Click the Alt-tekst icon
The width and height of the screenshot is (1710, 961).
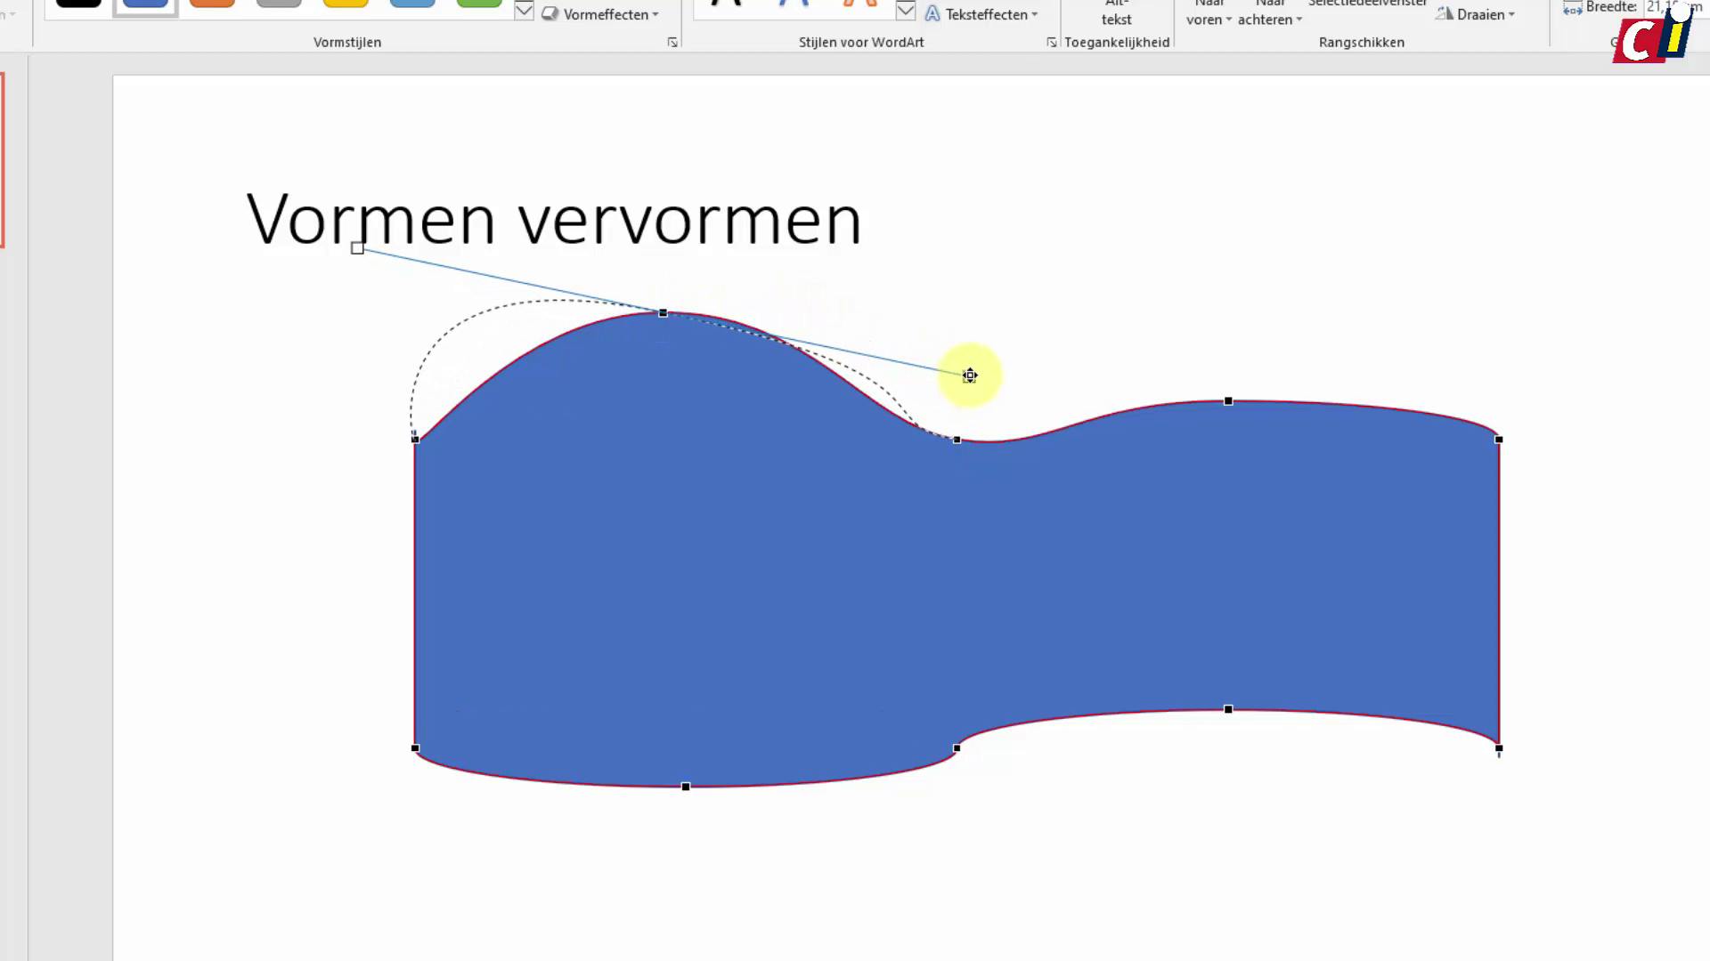click(1116, 12)
